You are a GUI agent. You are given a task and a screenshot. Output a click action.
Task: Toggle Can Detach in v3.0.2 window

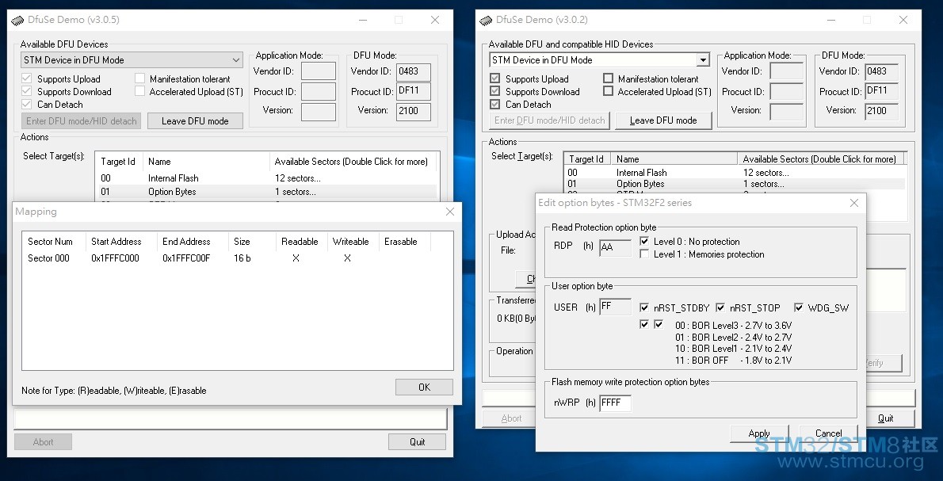pyautogui.click(x=495, y=104)
